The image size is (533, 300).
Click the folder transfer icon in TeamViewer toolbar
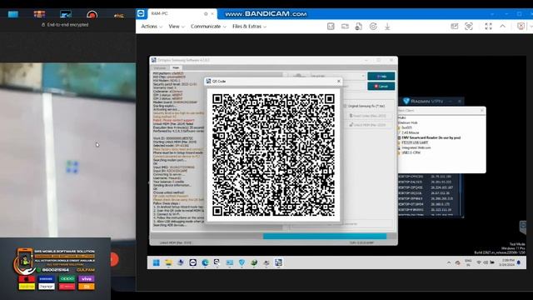345,26
